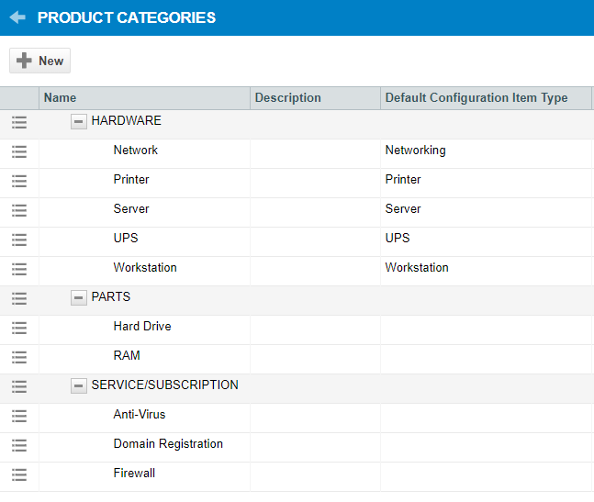Open the menu icon for the Anti-Virus row

pos(19,415)
